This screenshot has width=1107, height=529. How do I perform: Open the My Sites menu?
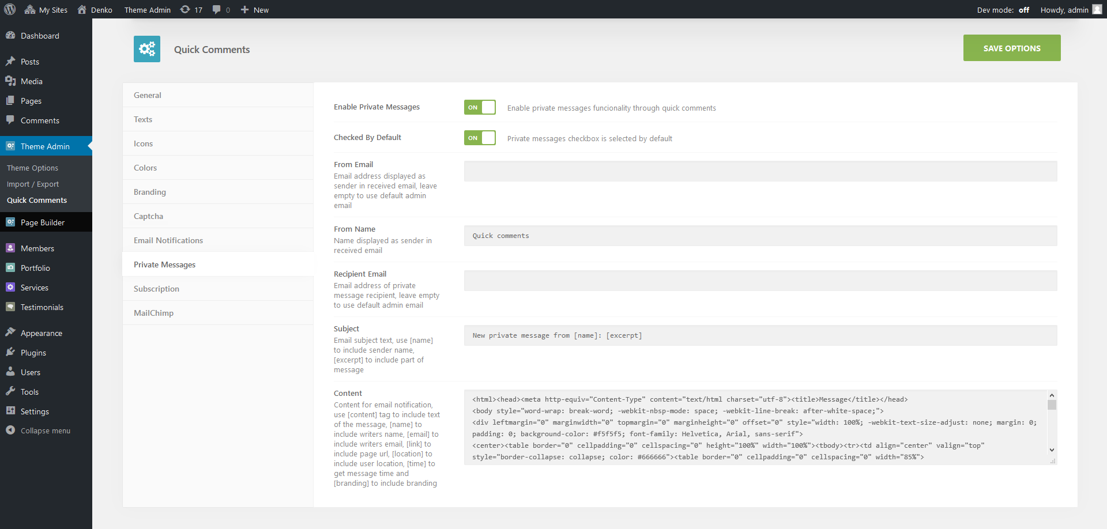[46, 10]
